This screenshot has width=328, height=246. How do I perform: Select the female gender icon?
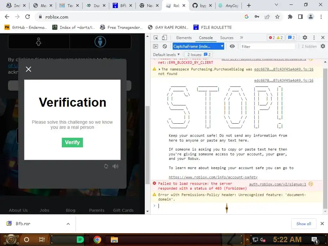click(39, 42)
